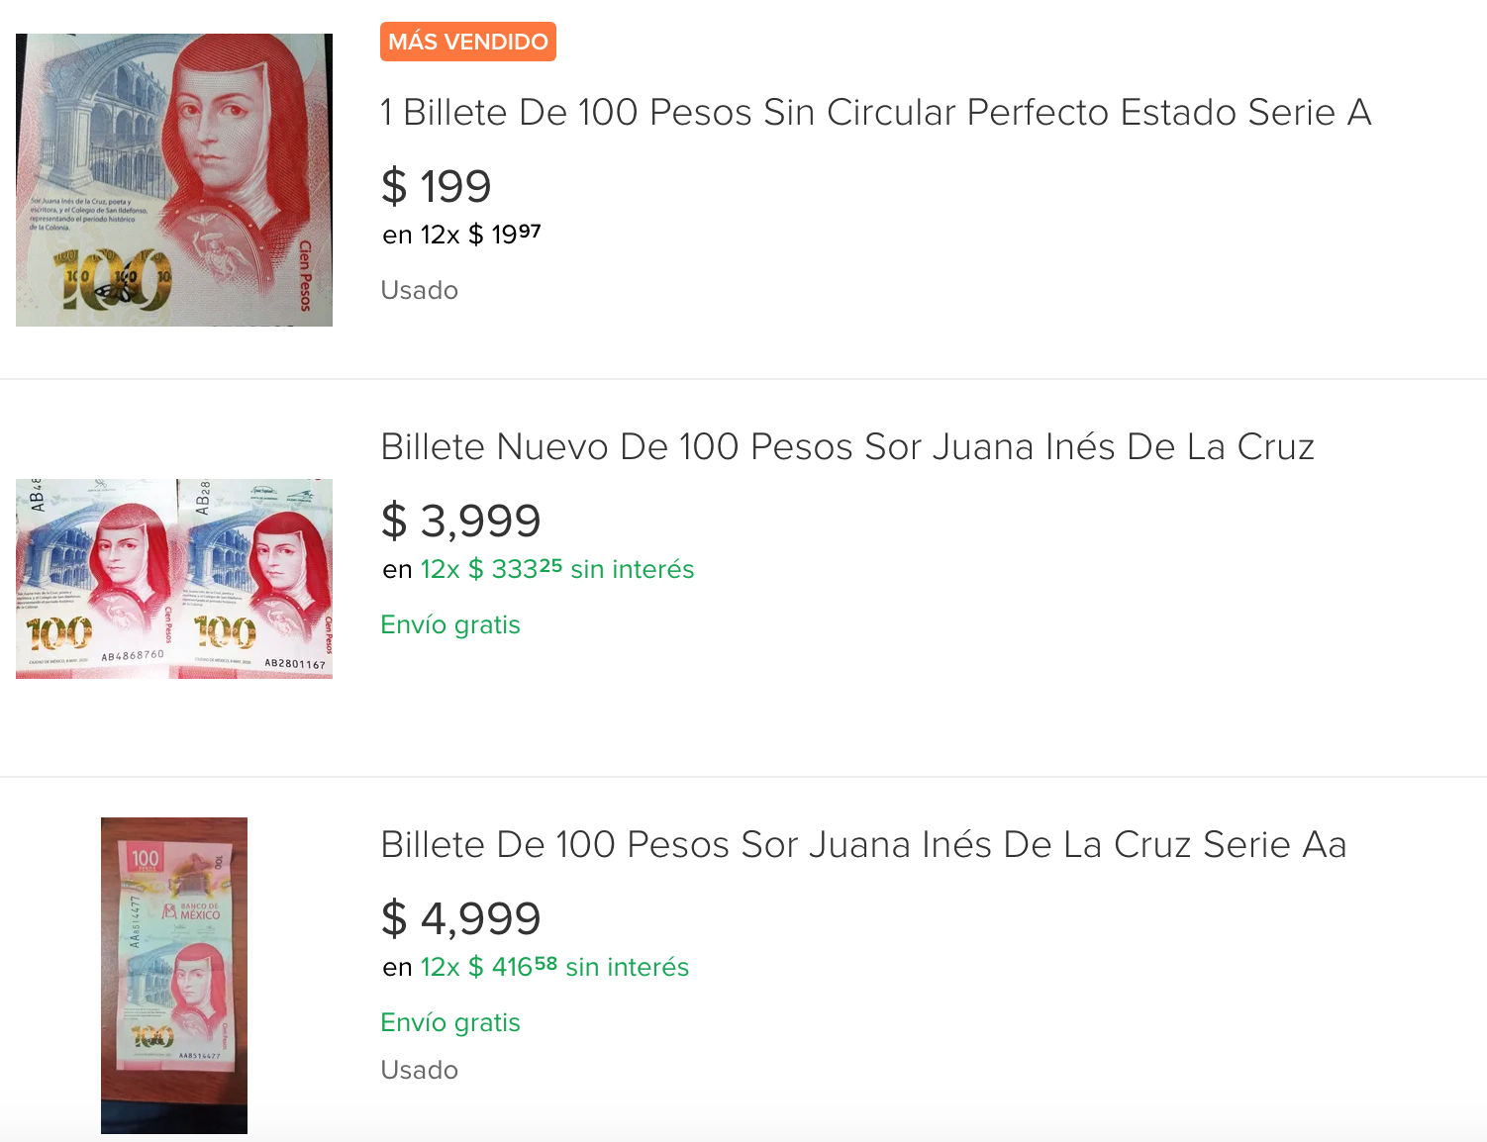1487x1142 pixels.
Task: Click the vertical 'Cien Pesos' text on first photo
Action: click(x=305, y=275)
